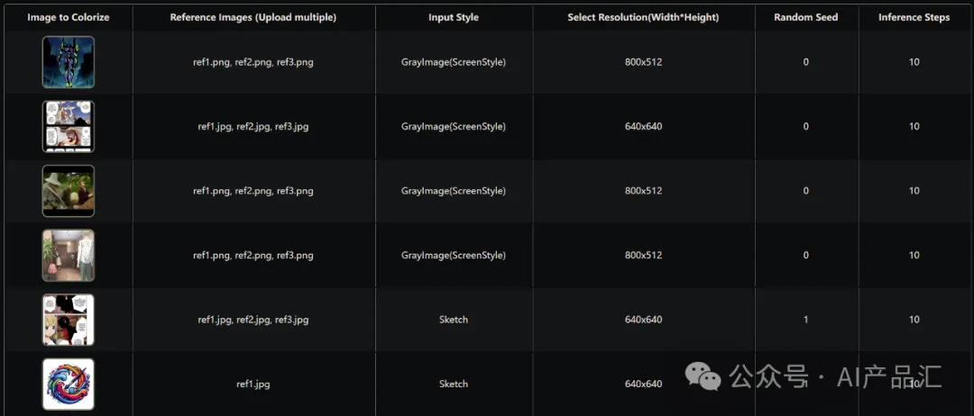Screen dimensions: 974x416
Task: Pick the hallway anime scene thumbnail
Action: 69,256
